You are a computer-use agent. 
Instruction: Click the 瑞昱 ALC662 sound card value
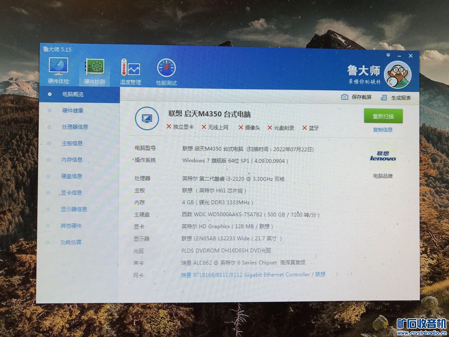tap(243, 262)
